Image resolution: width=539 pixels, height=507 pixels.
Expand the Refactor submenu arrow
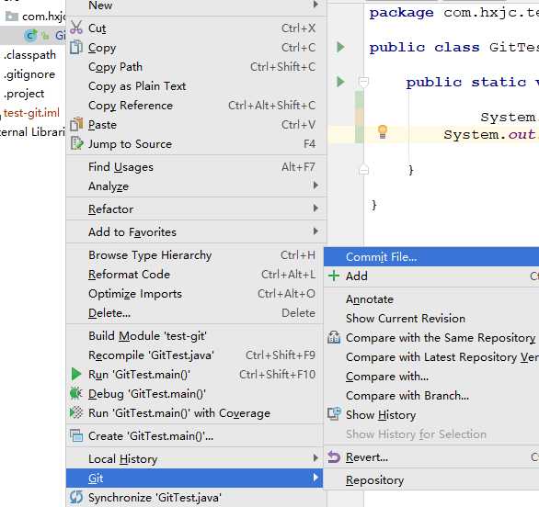click(315, 208)
